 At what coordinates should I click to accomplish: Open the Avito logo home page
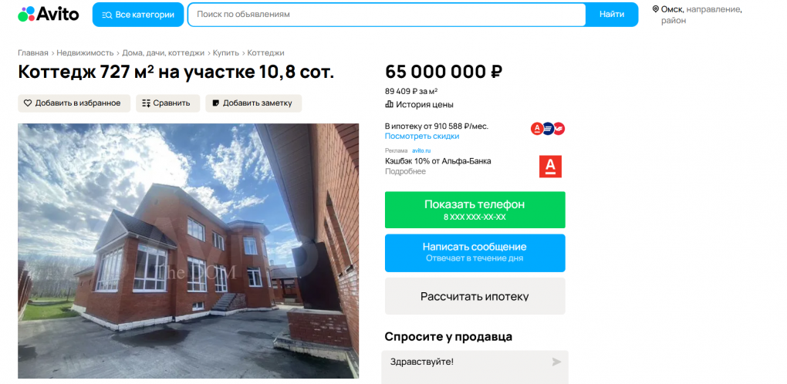49,14
